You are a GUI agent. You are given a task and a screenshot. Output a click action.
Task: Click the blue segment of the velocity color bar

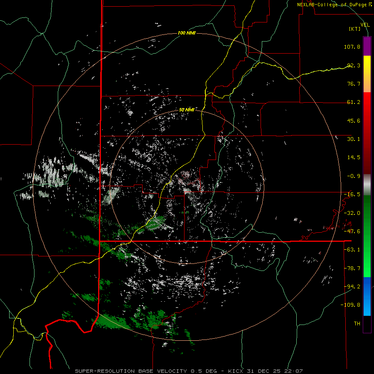(367, 296)
